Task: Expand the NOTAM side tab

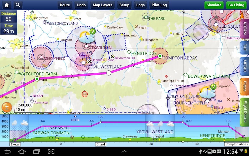Action: coord(245,29)
